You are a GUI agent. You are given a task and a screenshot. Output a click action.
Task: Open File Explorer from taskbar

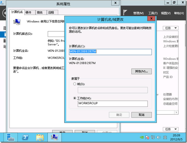40,137
